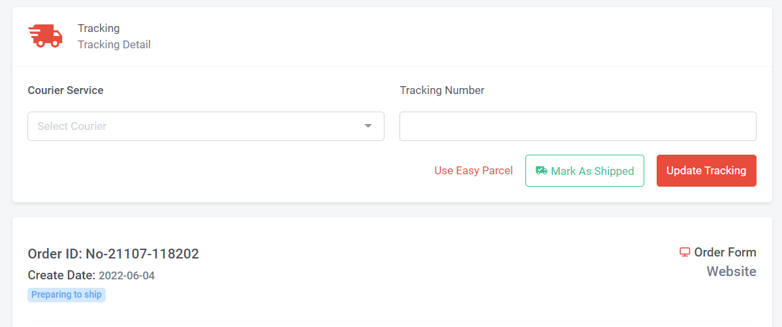Click the Update Tracking button

click(x=706, y=170)
